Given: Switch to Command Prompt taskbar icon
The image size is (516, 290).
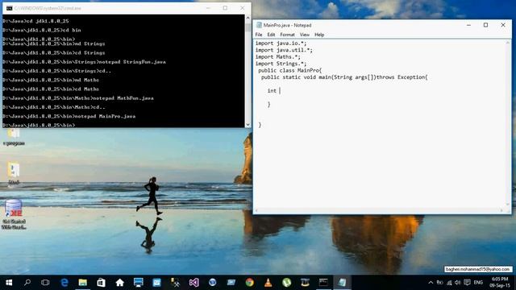Looking at the screenshot, I should click(x=323, y=283).
